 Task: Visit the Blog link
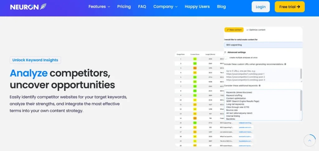point(221,7)
